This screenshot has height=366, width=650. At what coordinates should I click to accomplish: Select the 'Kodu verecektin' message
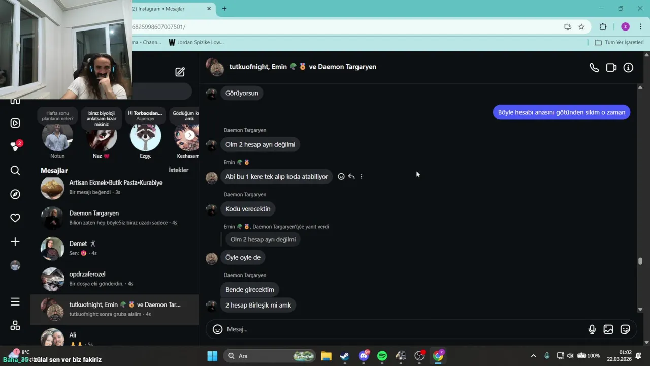[x=248, y=209]
